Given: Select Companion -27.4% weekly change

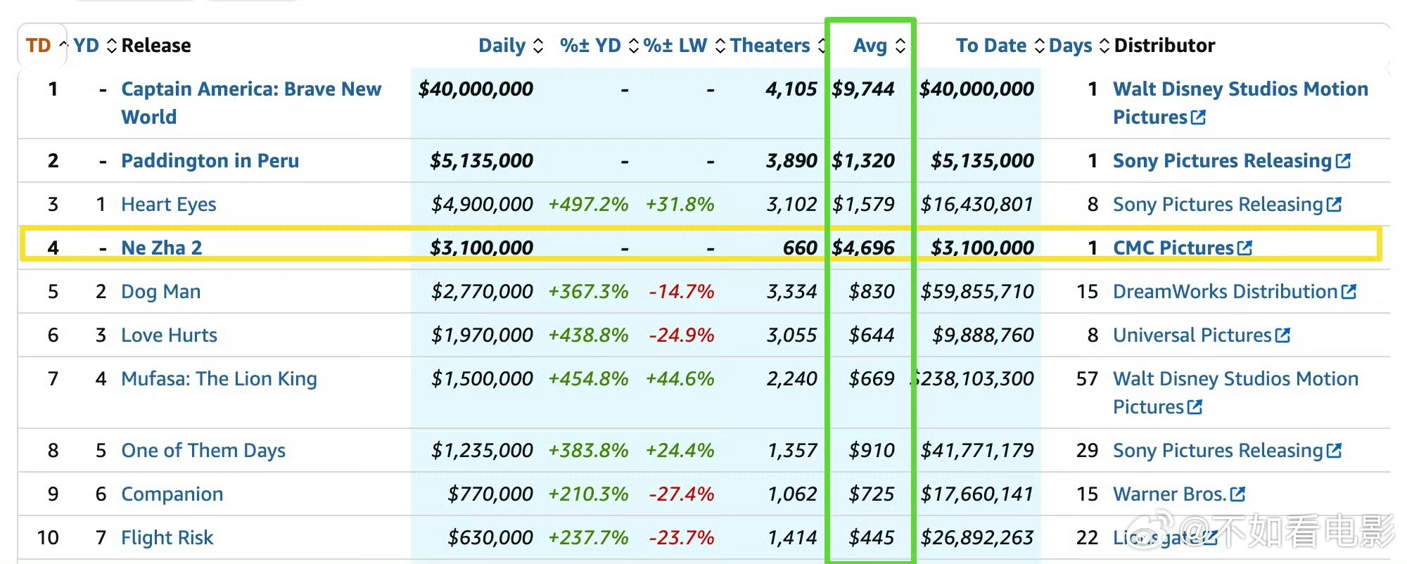Looking at the screenshot, I should coord(681,494).
